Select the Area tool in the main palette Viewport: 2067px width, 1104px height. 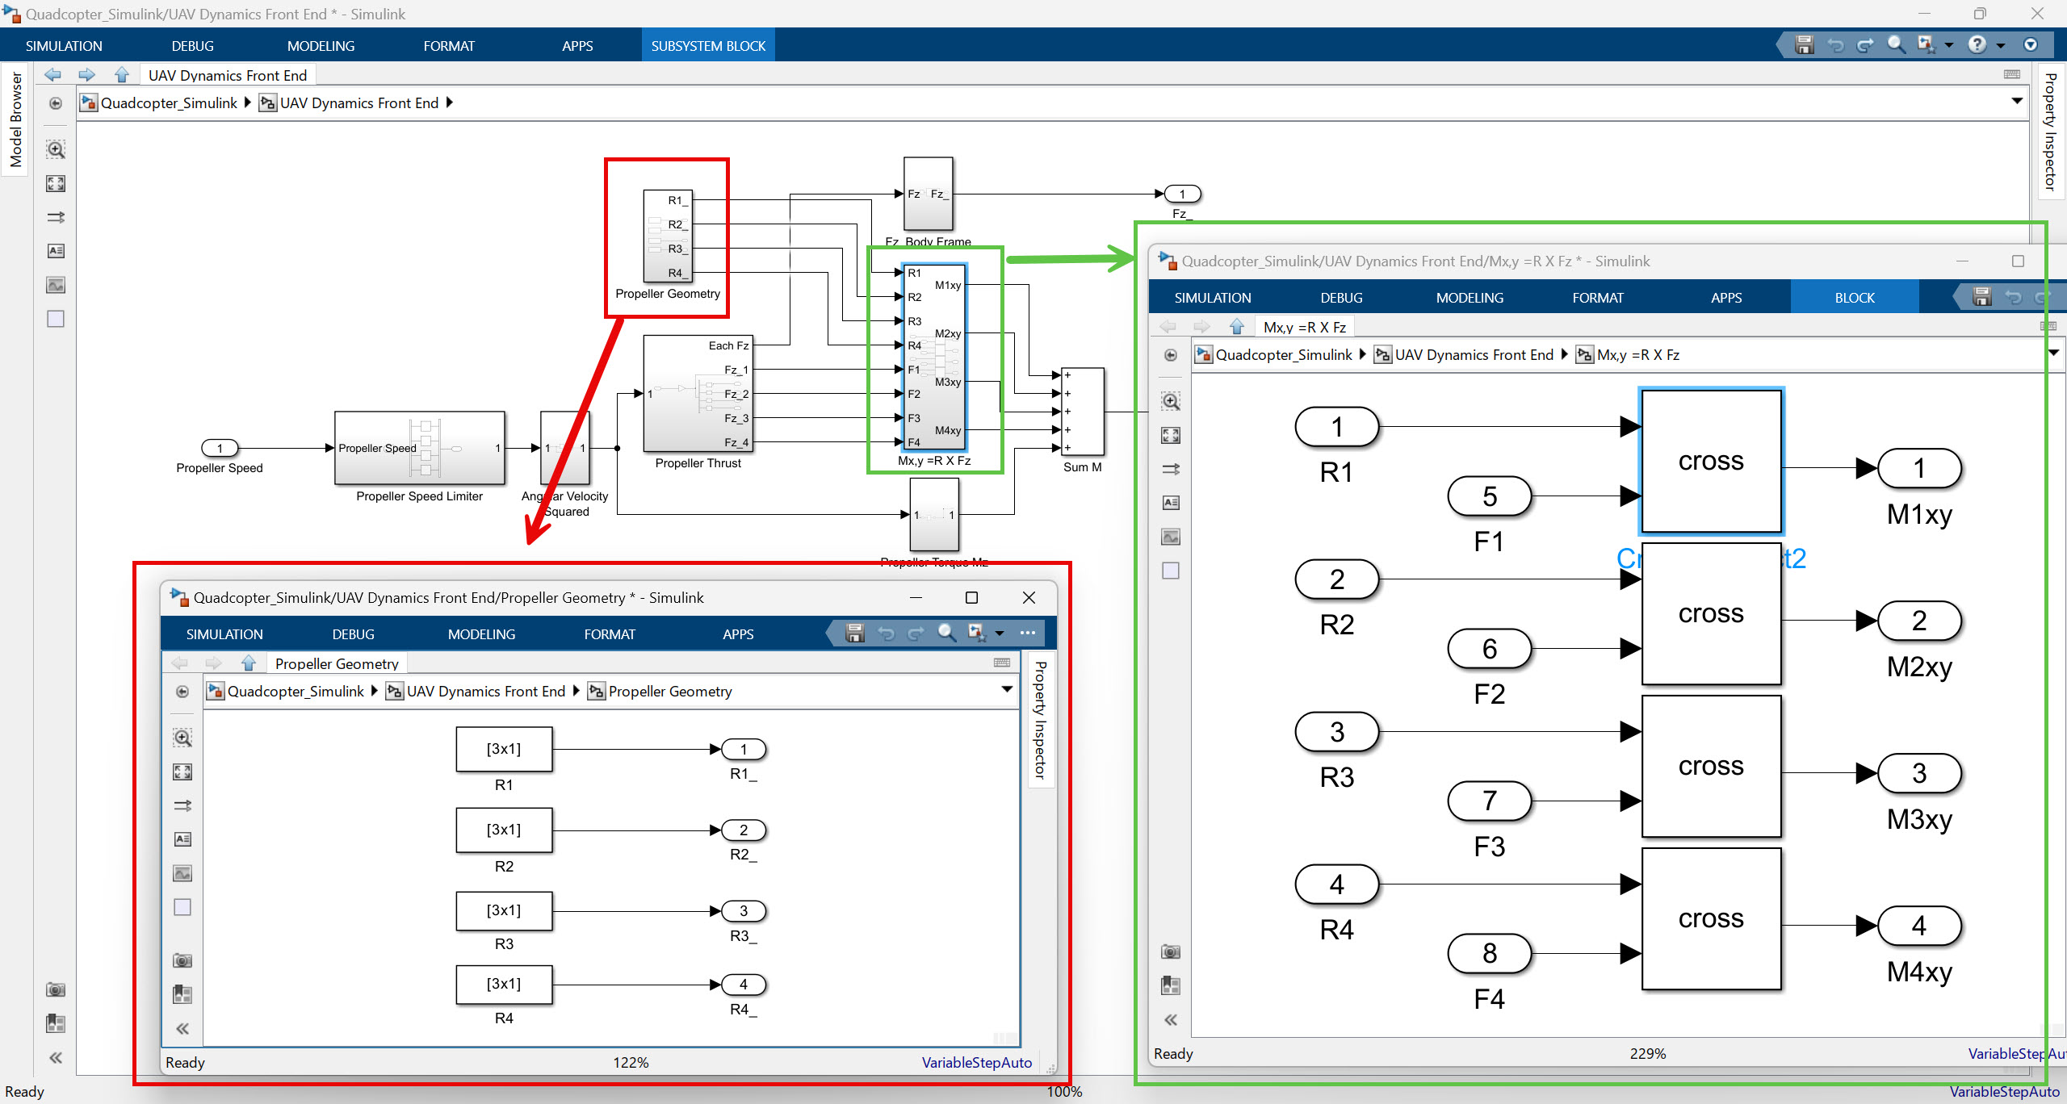coord(55,319)
